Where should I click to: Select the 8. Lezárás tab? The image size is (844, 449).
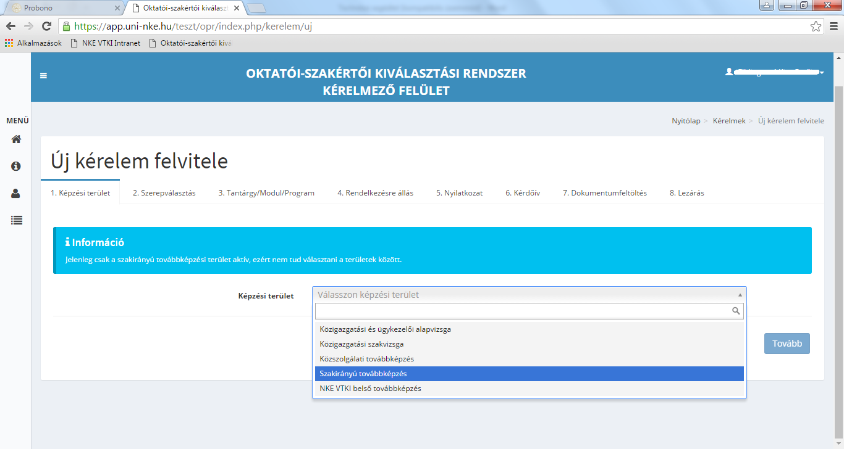point(686,192)
